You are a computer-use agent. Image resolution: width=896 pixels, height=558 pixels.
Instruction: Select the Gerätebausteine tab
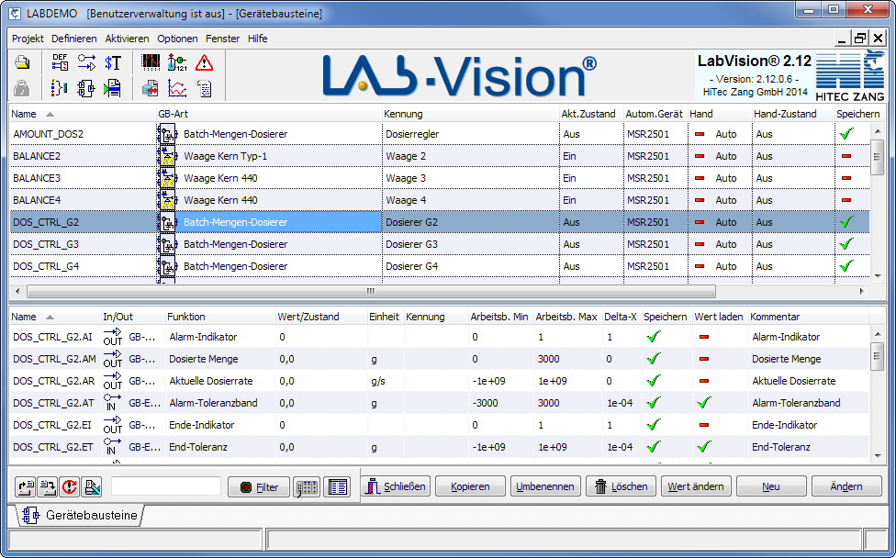(x=80, y=515)
